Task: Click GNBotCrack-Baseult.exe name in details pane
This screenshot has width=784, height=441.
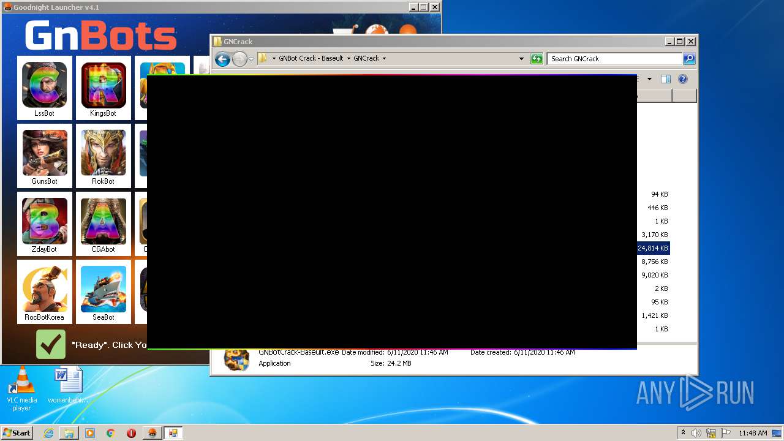Action: point(298,352)
